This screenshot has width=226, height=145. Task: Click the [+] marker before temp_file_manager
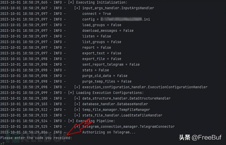click(x=77, y=109)
